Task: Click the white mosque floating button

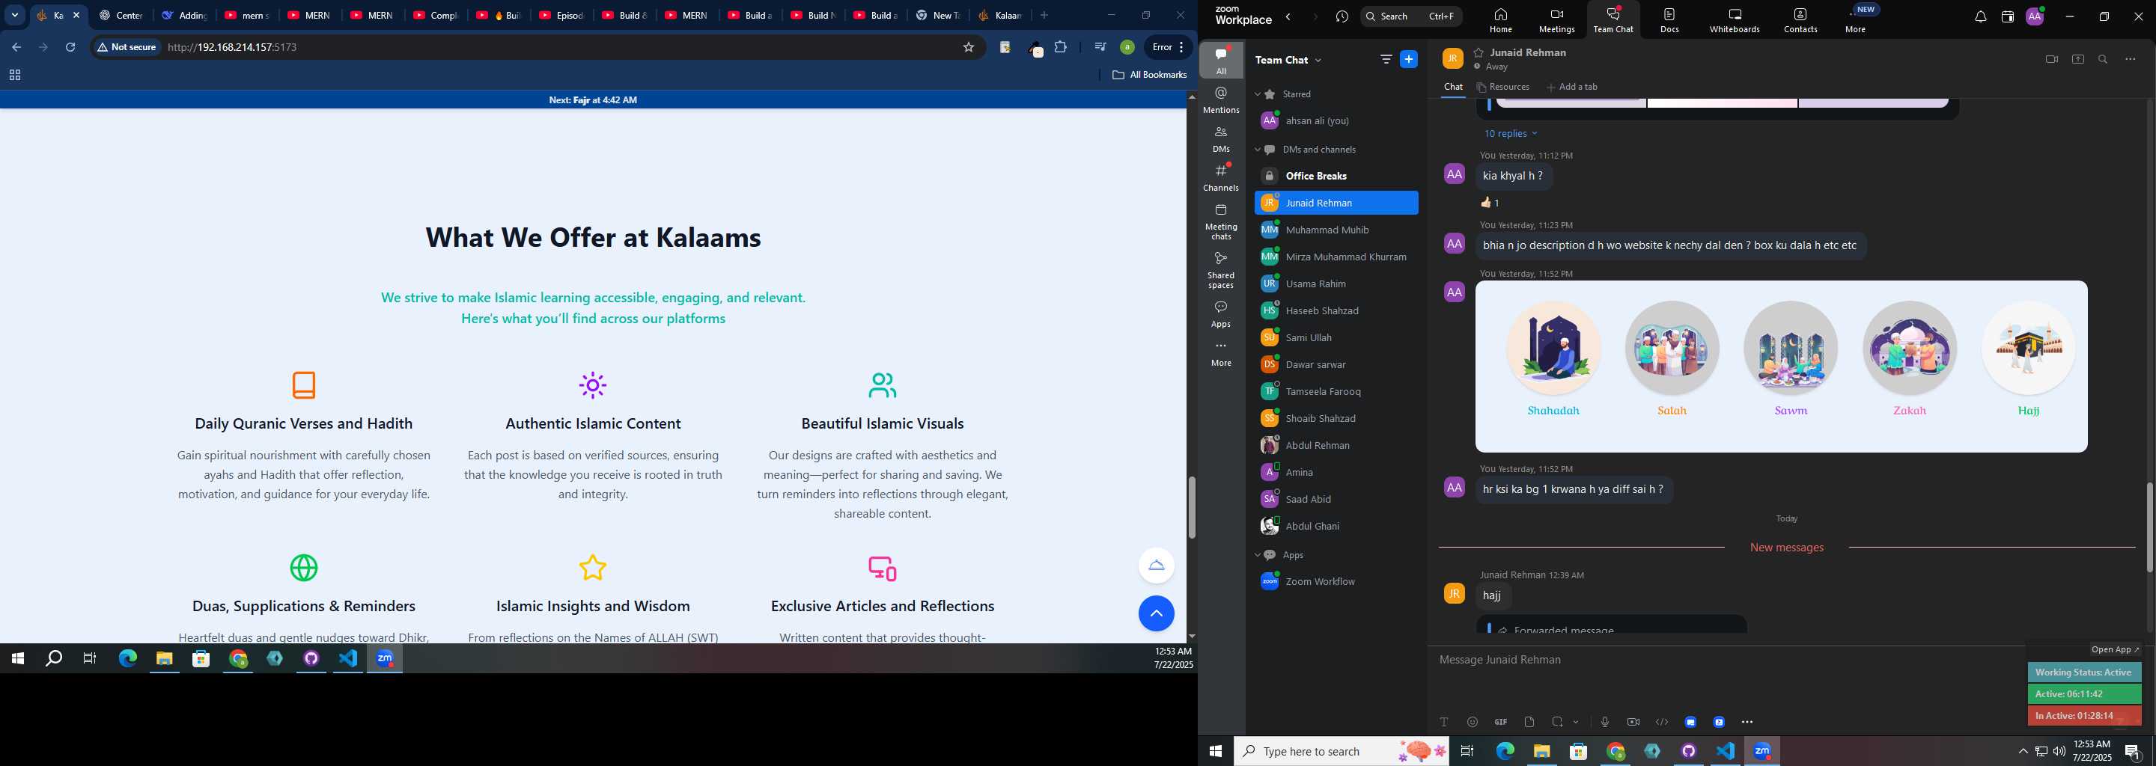Action: pyautogui.click(x=1156, y=566)
